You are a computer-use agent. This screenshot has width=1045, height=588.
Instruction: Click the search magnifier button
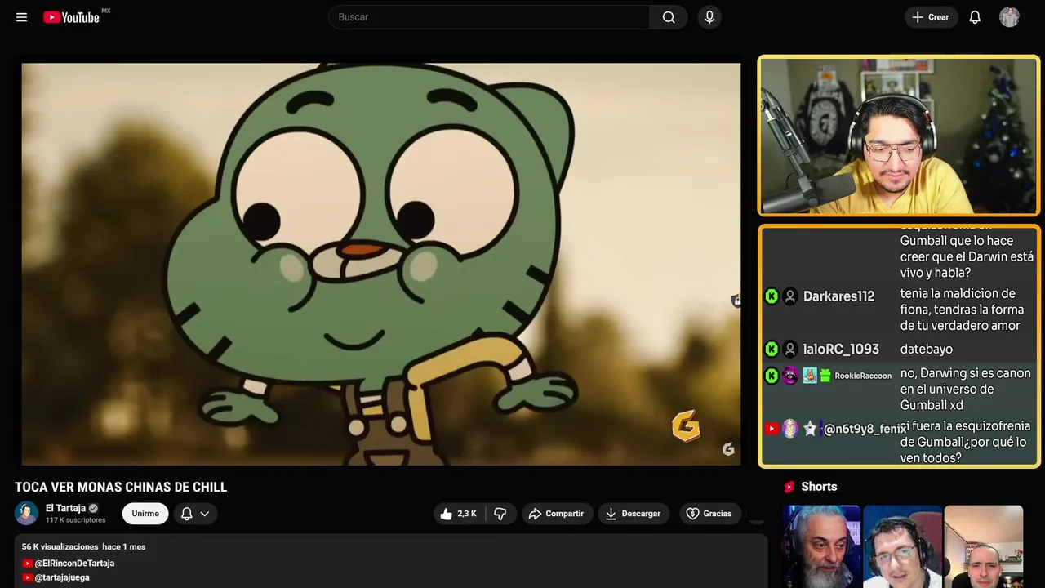(x=669, y=17)
